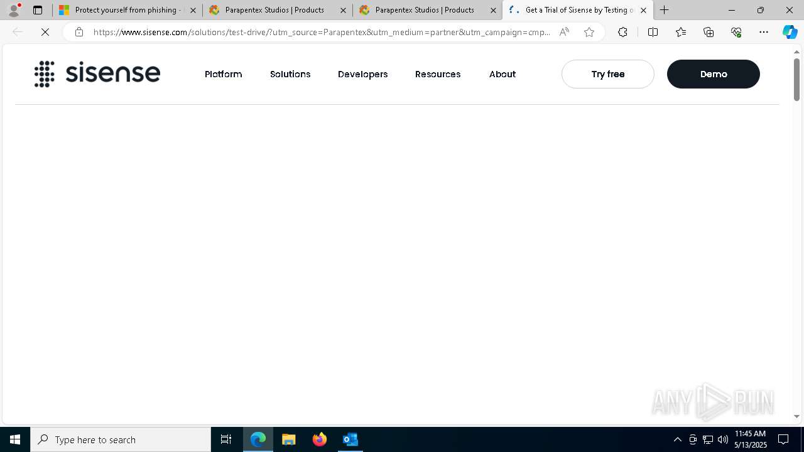804x452 pixels.
Task: Click the scrollbar down arrow
Action: [x=796, y=416]
